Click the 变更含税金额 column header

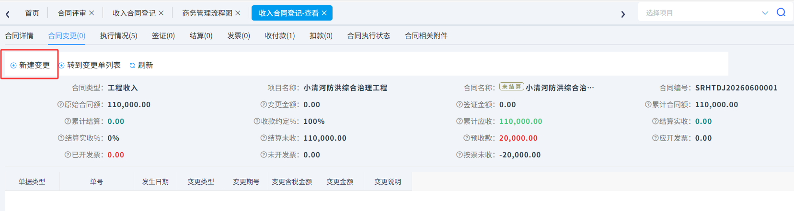point(292,182)
